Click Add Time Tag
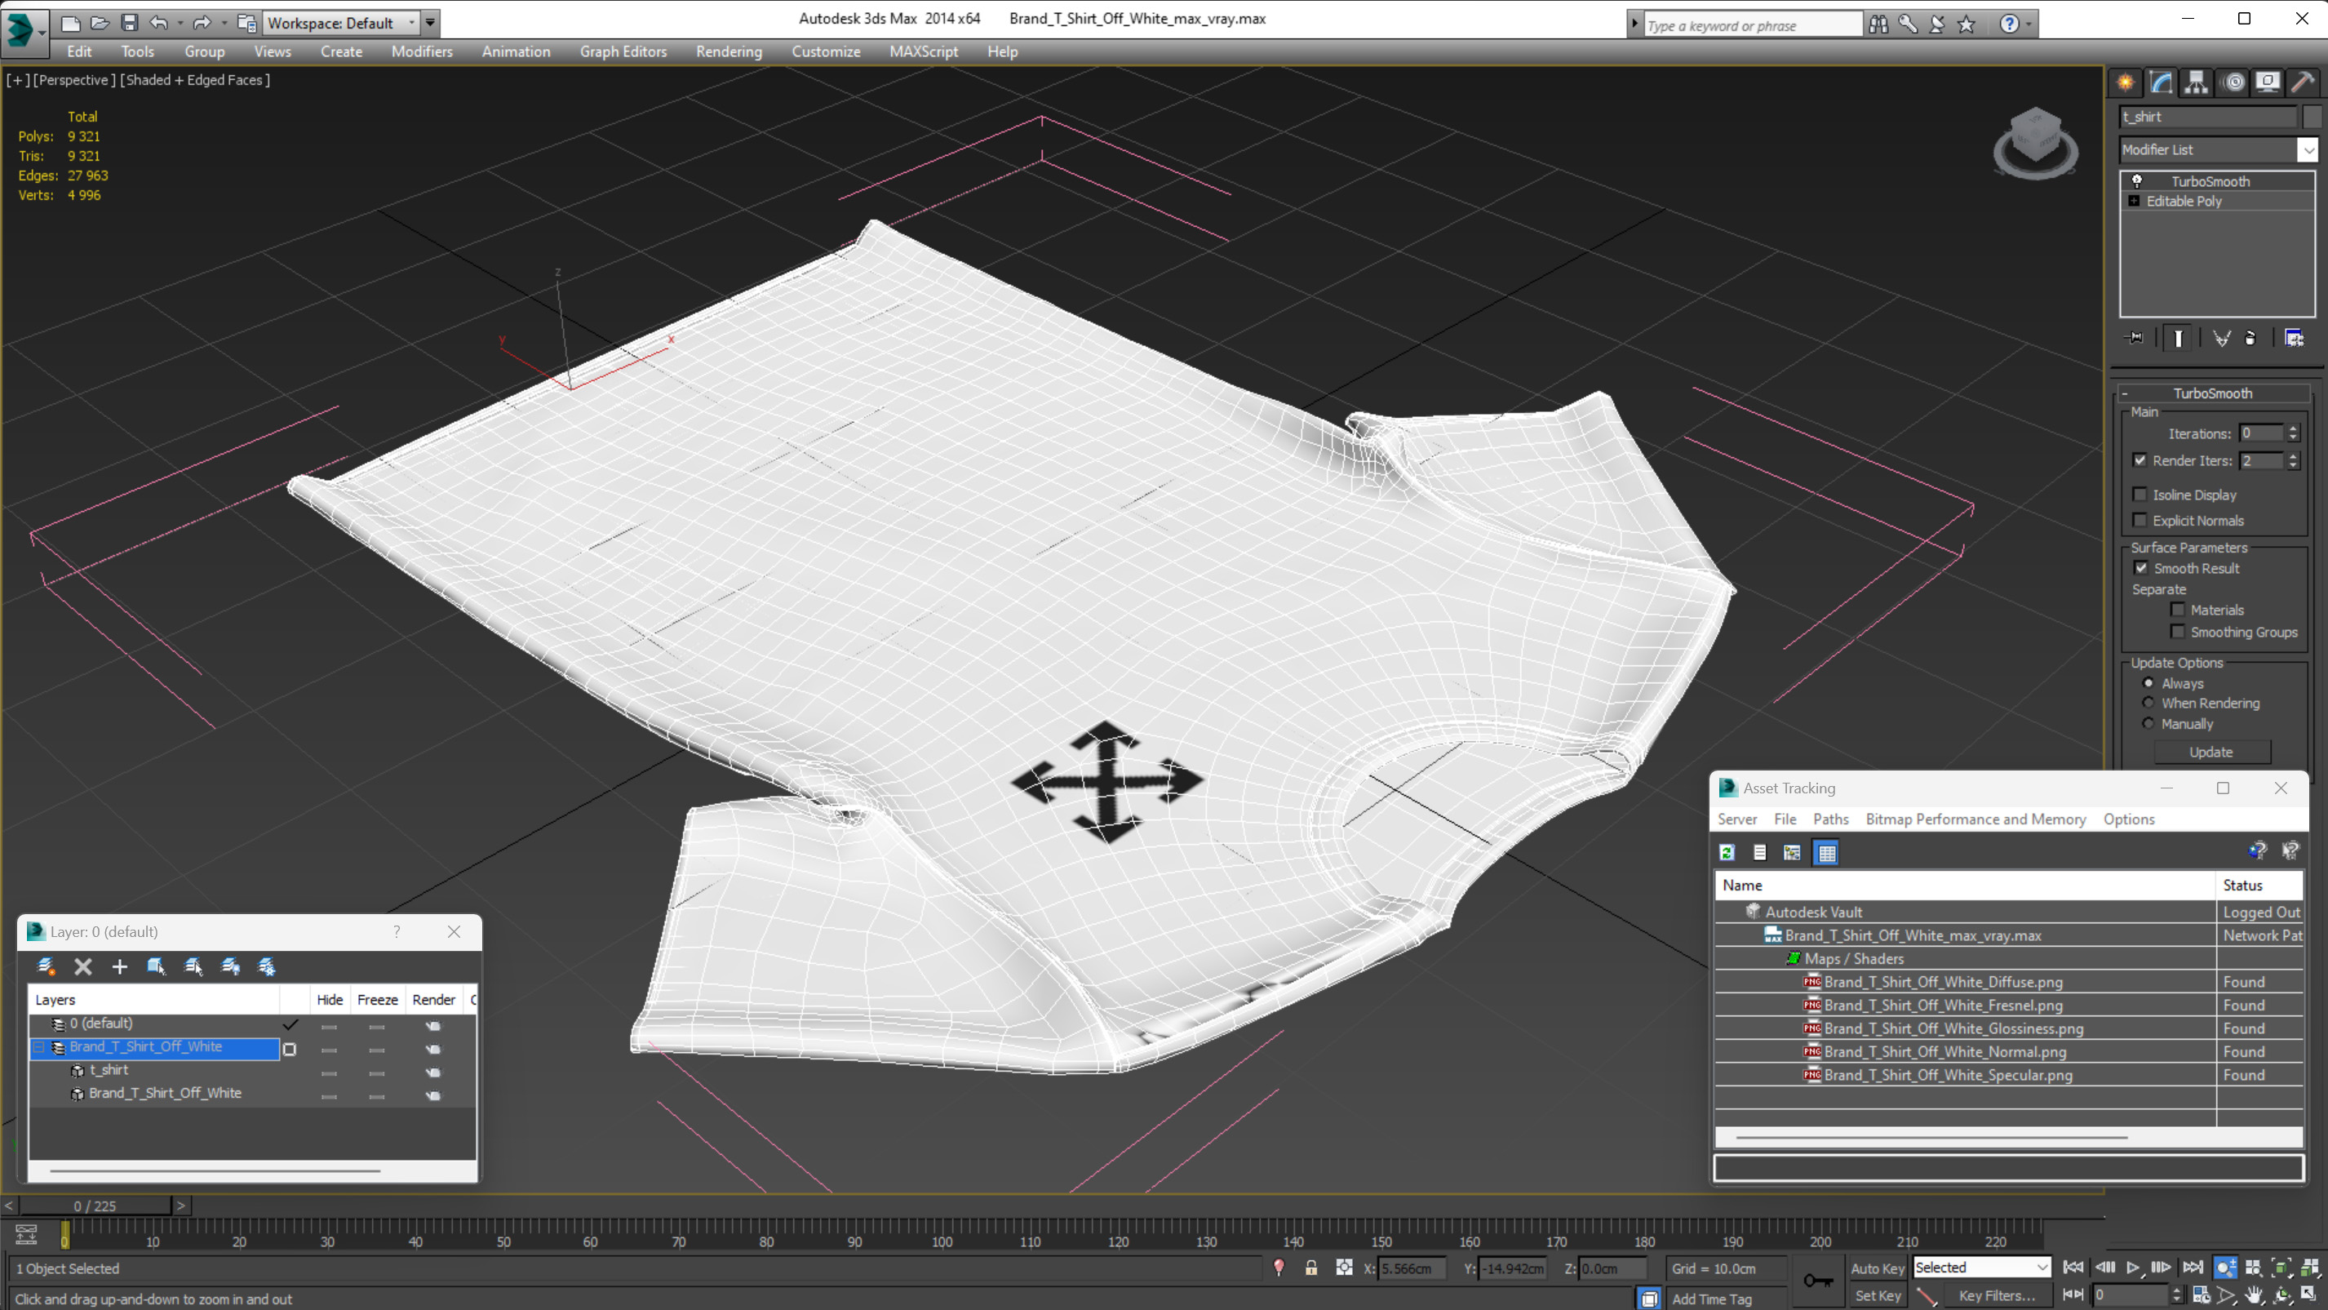The height and width of the screenshot is (1310, 2328). (1712, 1299)
